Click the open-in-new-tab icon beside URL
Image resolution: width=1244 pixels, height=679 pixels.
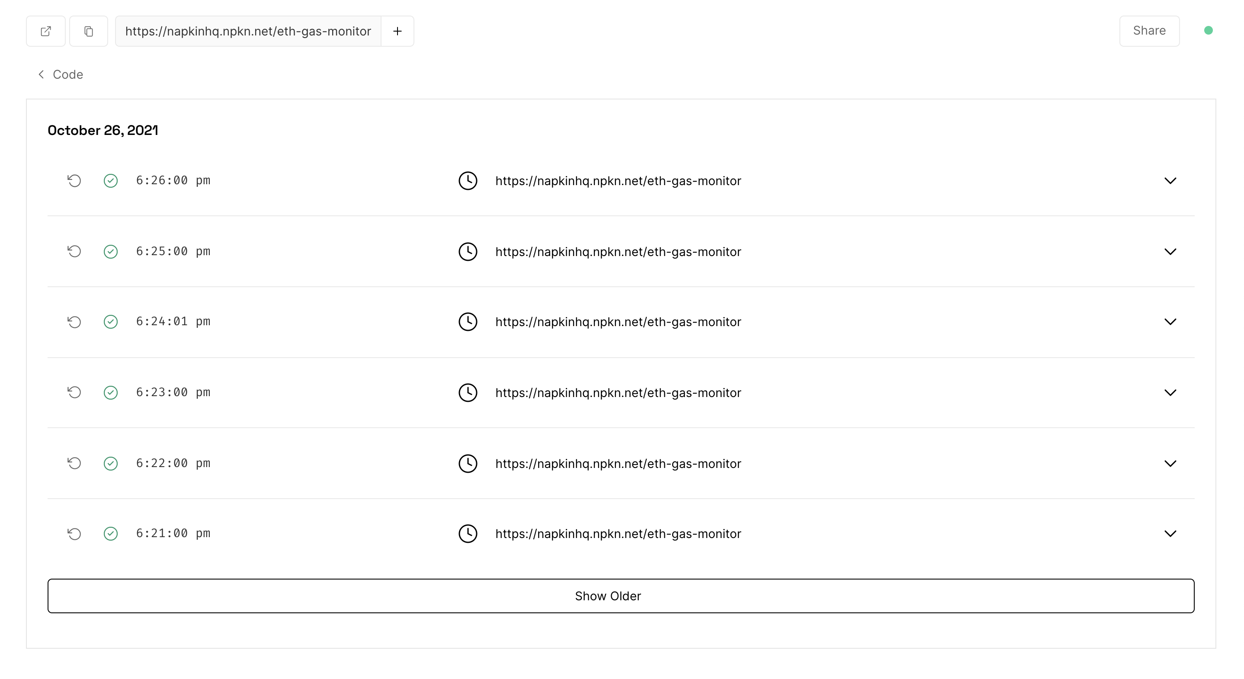pos(46,32)
